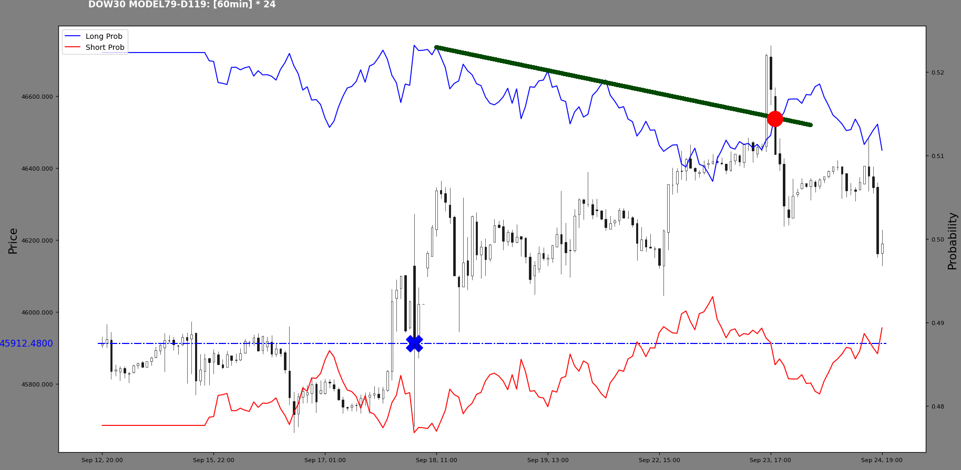Select the Sep 19, 13:00 time tick
The height and width of the screenshot is (470, 961).
pos(548,461)
